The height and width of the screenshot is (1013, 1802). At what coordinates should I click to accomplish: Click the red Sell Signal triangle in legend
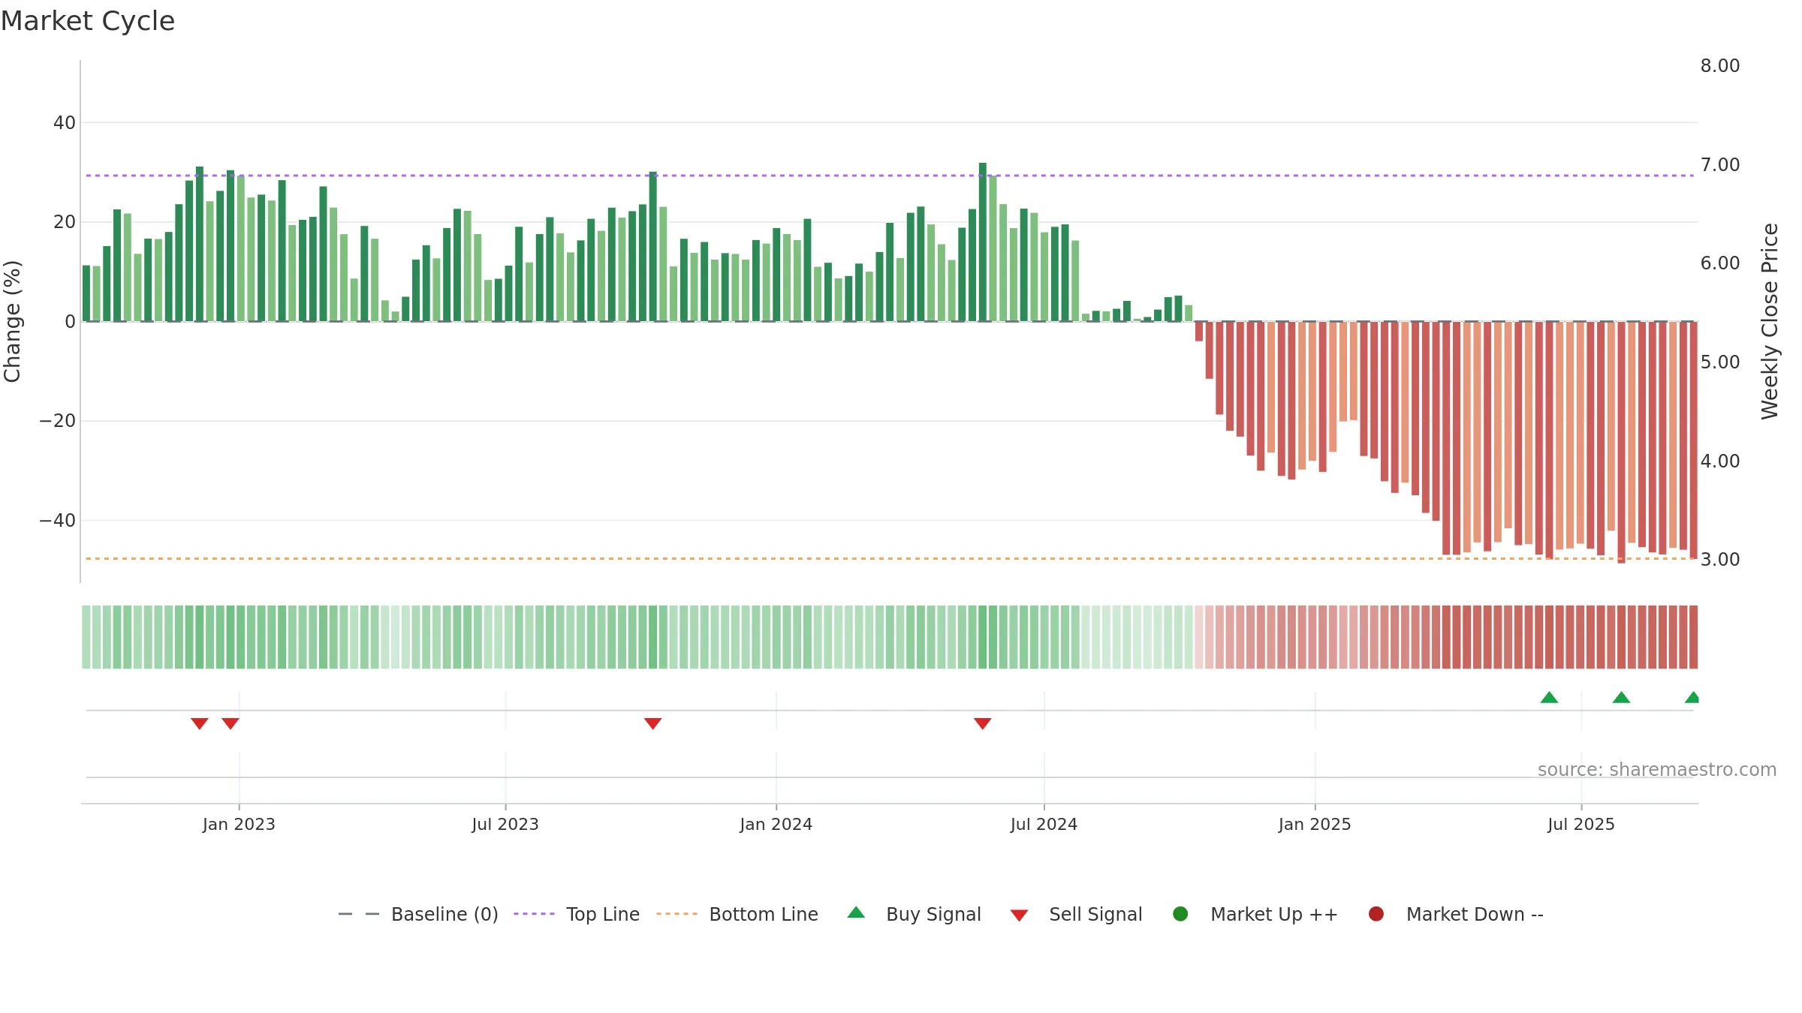[x=1019, y=915]
